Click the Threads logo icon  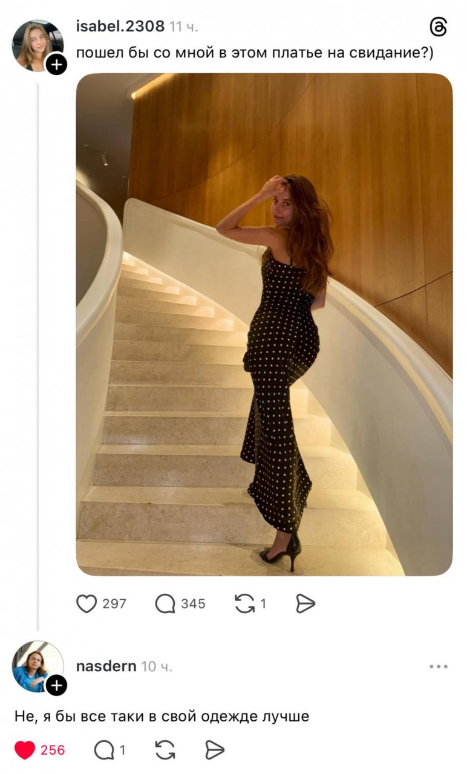point(439,27)
